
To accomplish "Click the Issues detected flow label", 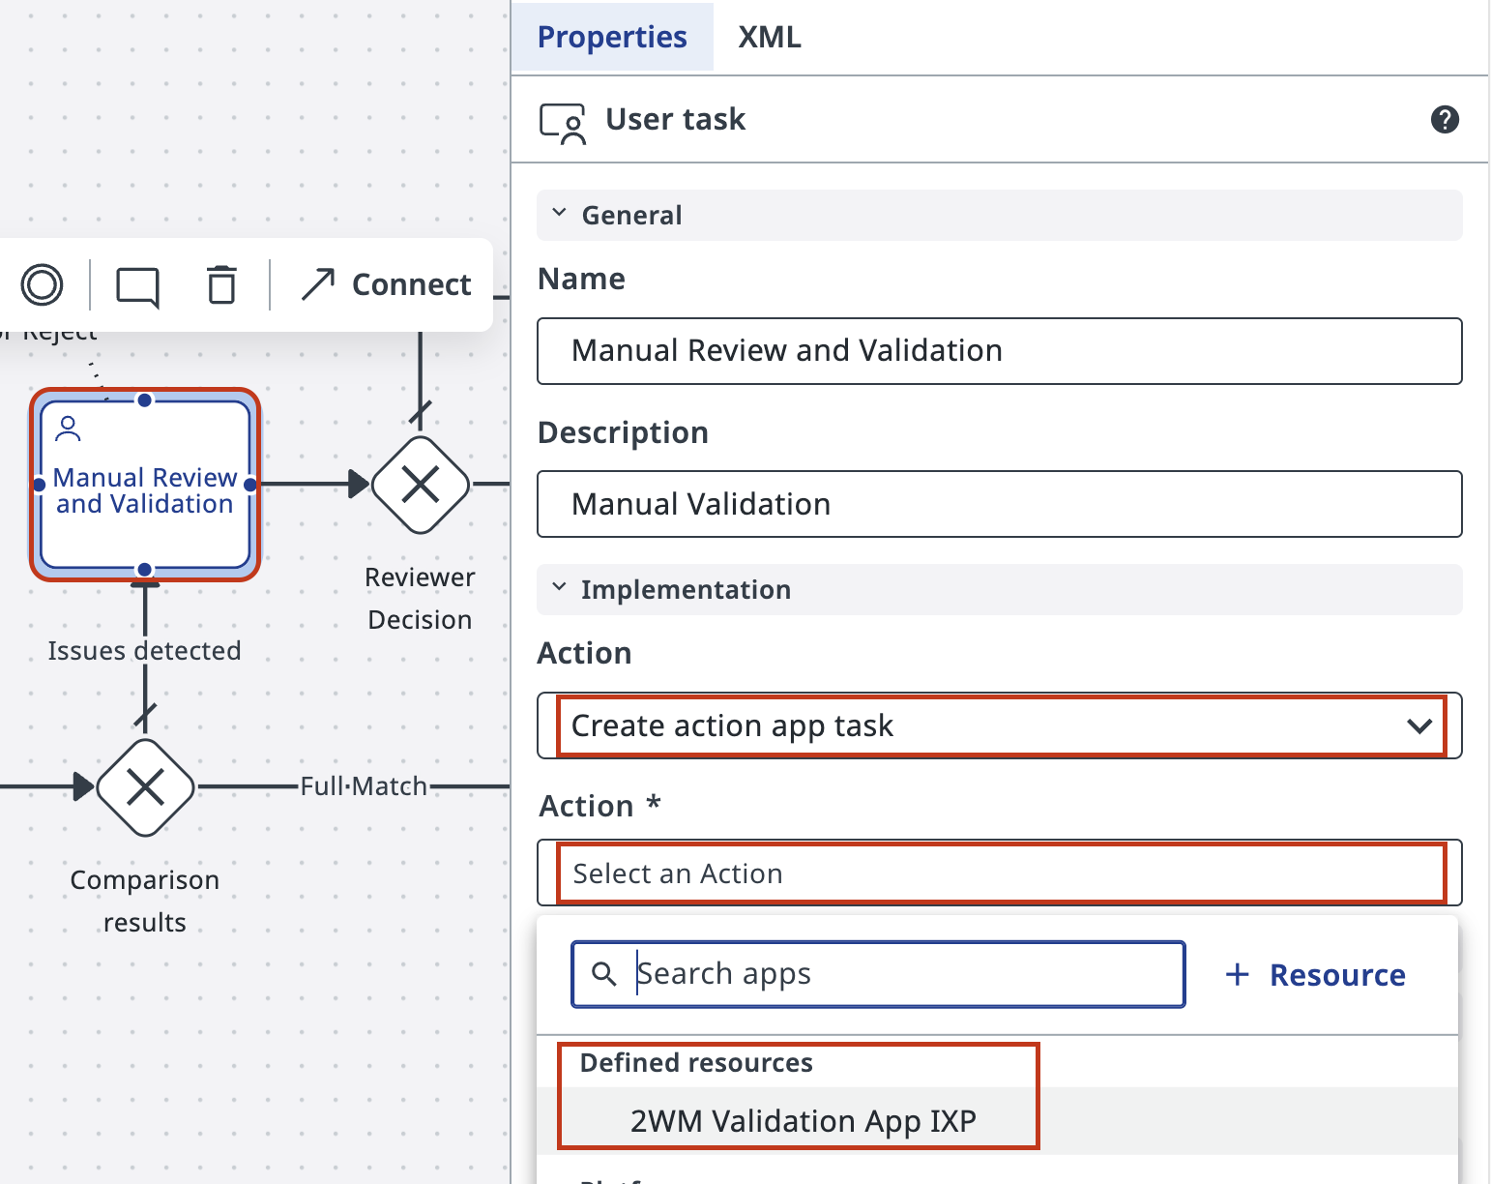I will [145, 651].
